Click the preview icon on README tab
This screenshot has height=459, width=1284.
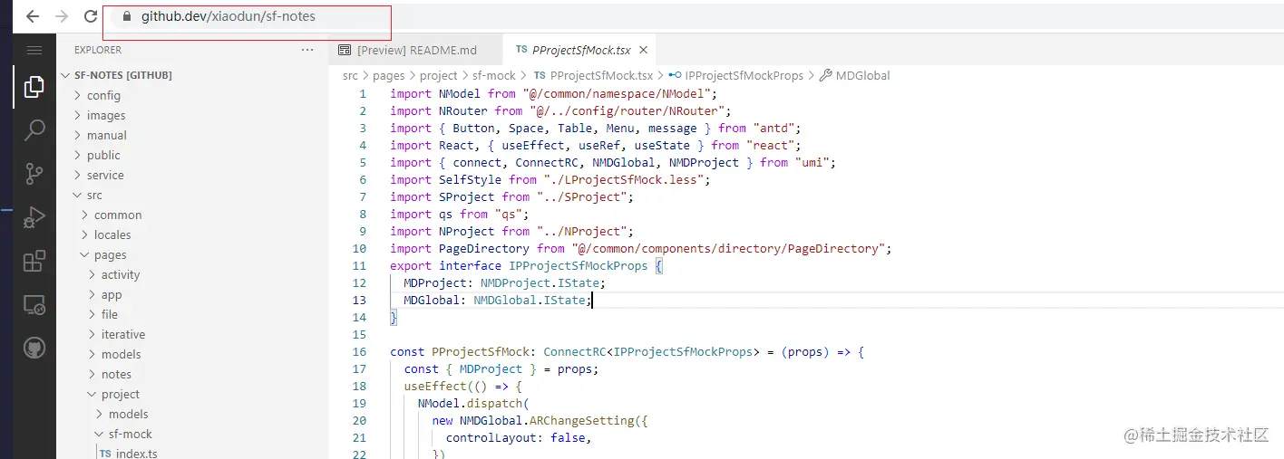[345, 51]
